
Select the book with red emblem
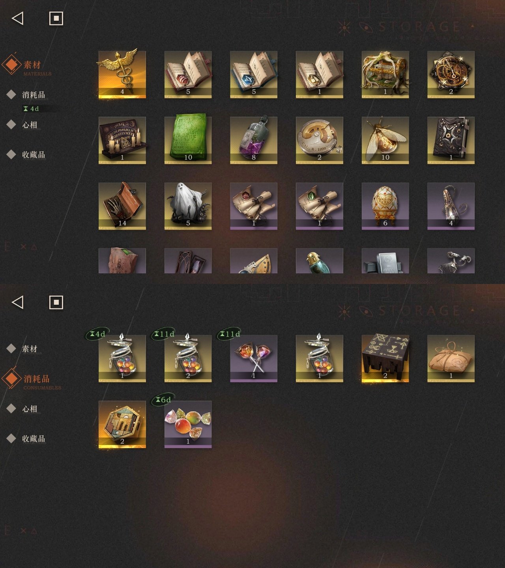coord(188,74)
